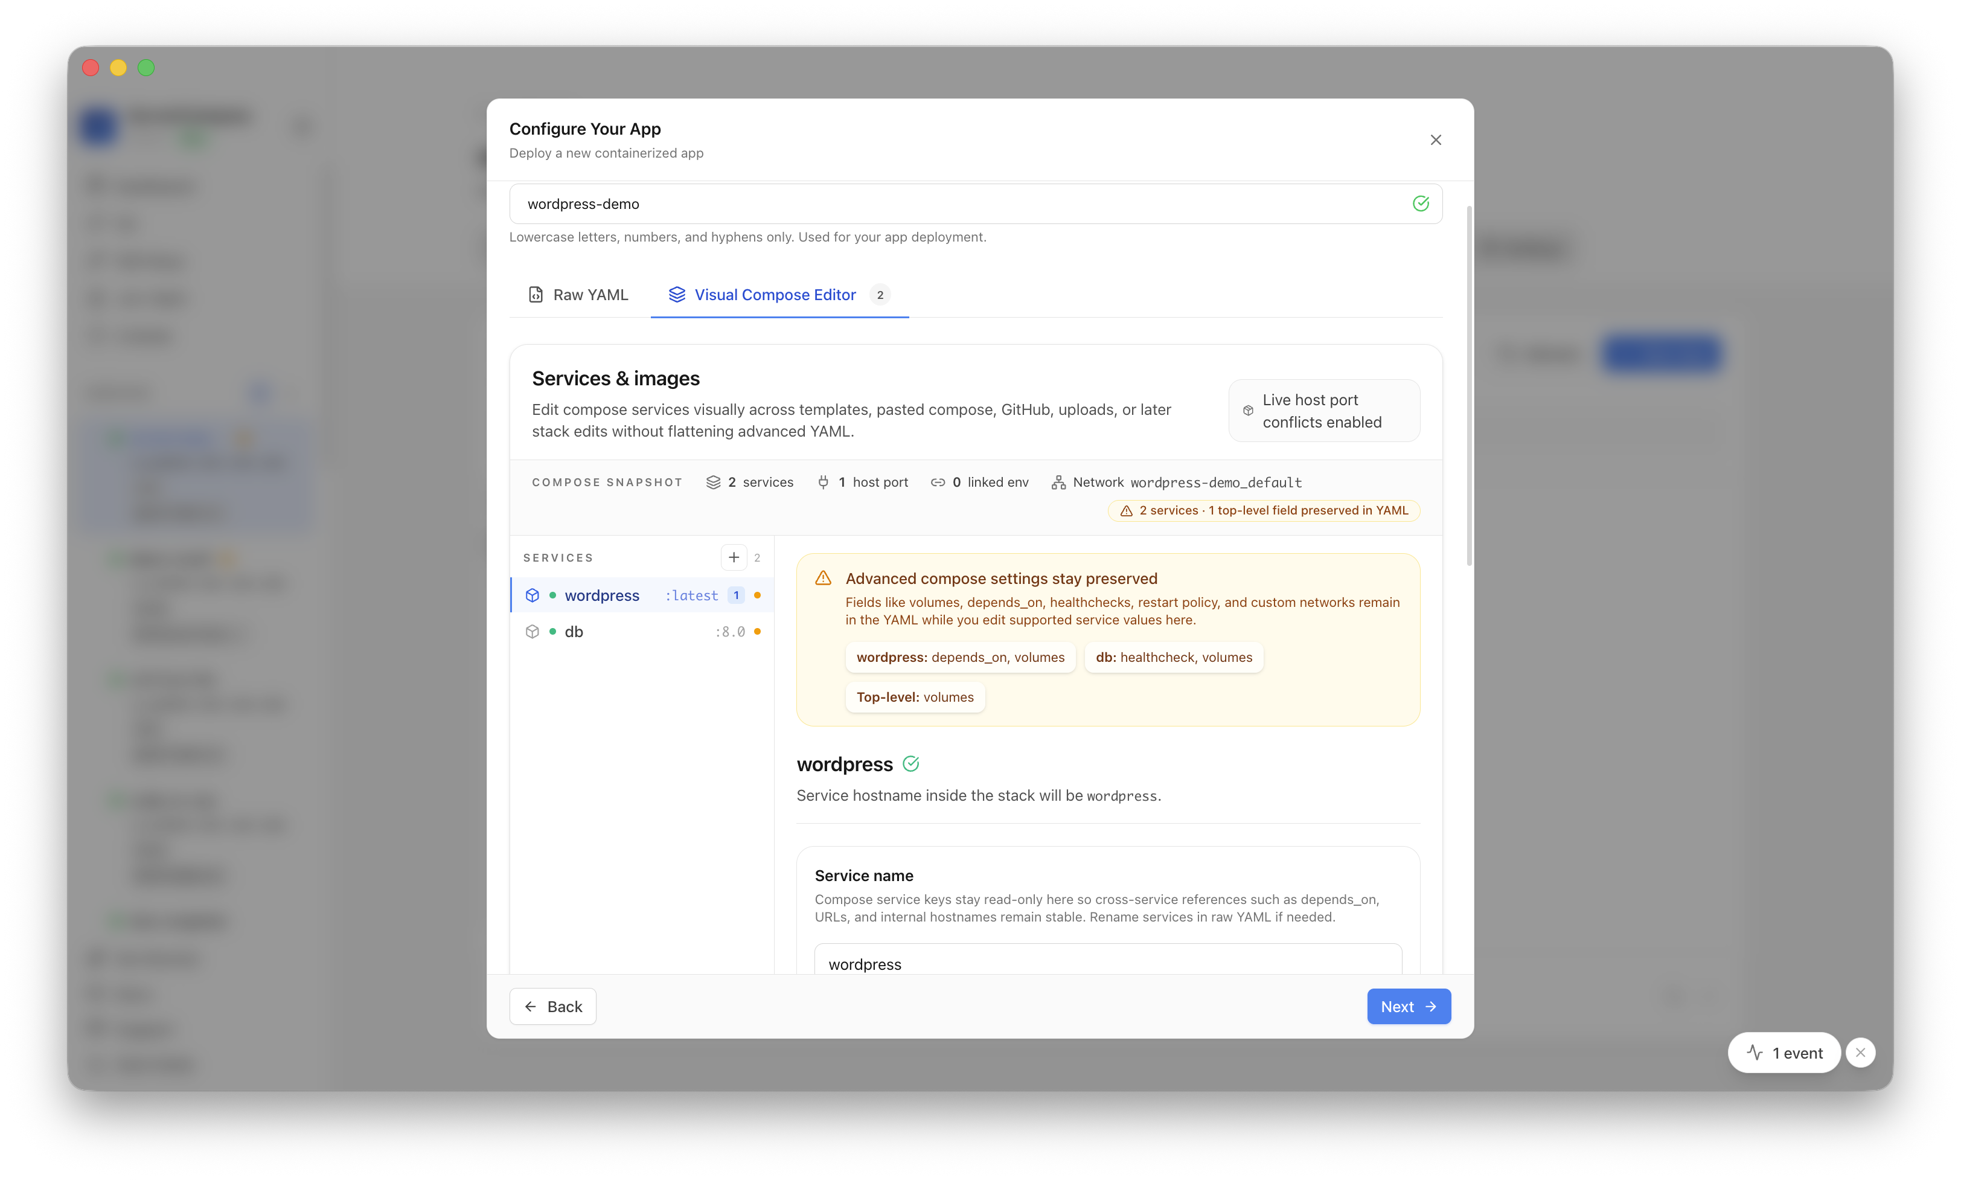Click the Network icon in compose snapshot
This screenshot has width=1961, height=1180.
click(1058, 483)
